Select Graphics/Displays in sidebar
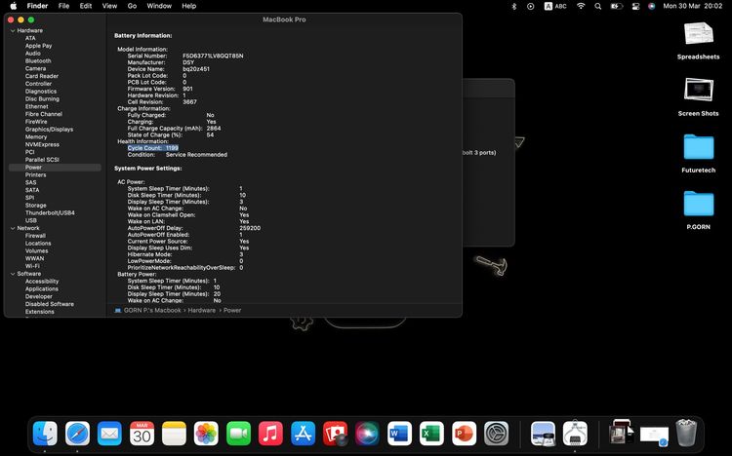This screenshot has width=732, height=456. [49, 130]
